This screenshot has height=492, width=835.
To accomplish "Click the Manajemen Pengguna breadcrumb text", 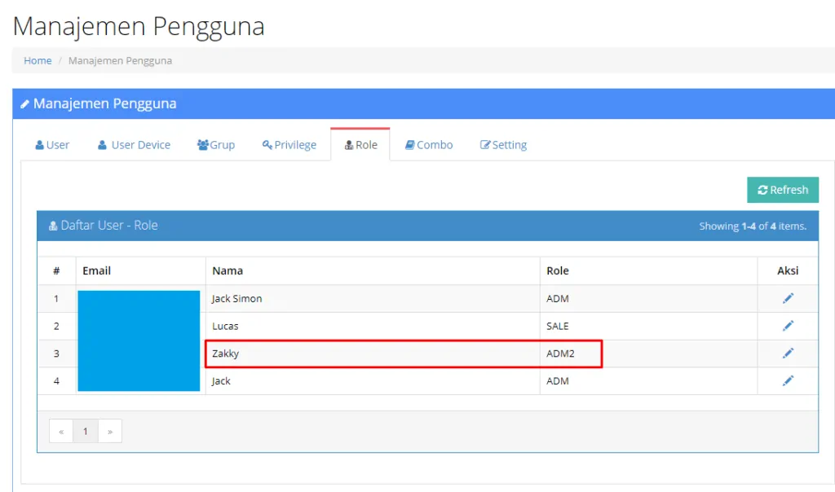I will [120, 60].
